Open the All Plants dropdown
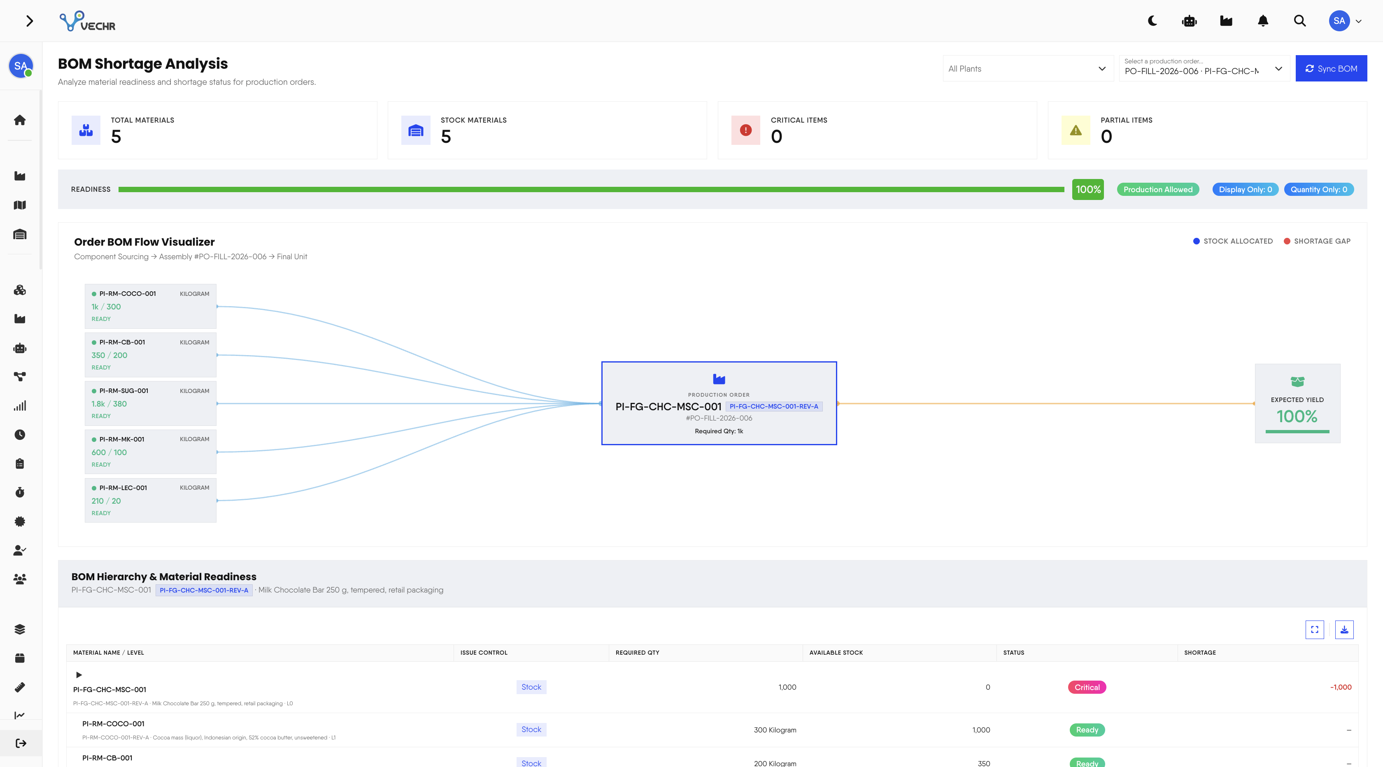The image size is (1383, 767). coord(1028,69)
